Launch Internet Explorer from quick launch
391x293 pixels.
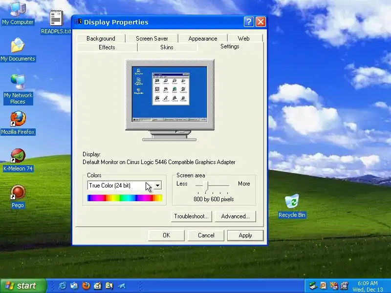[63, 286]
